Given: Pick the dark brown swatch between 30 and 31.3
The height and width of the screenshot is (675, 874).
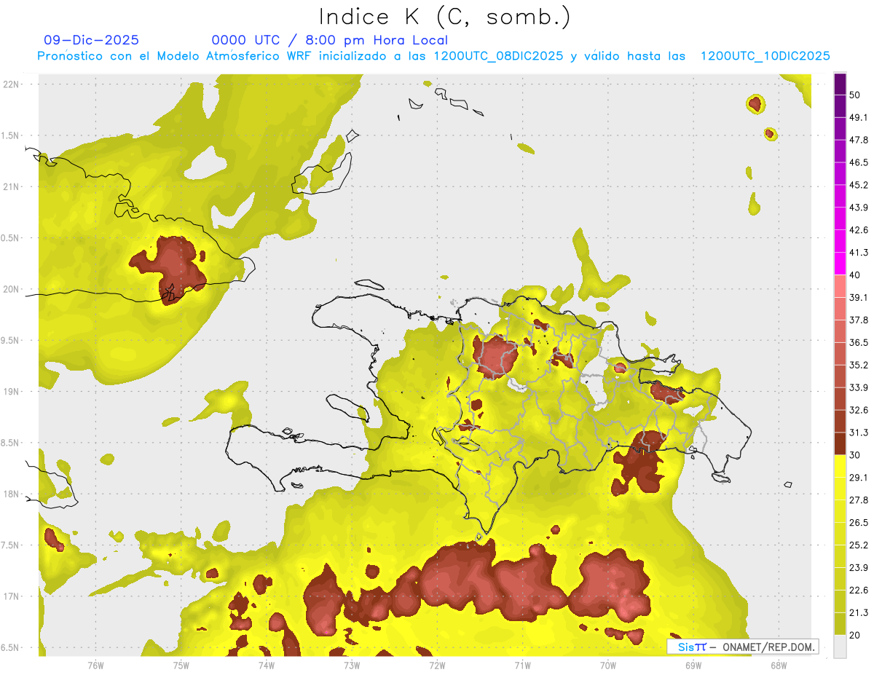Looking at the screenshot, I should click(x=840, y=443).
